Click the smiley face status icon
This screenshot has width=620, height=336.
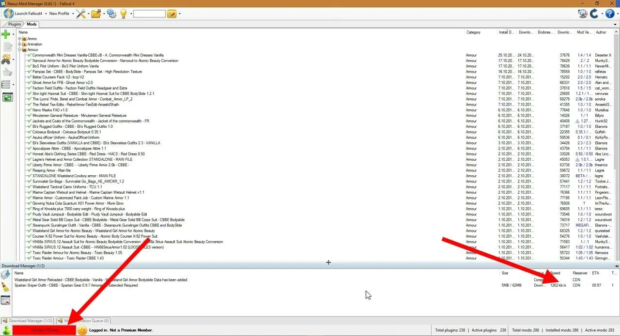point(82,330)
